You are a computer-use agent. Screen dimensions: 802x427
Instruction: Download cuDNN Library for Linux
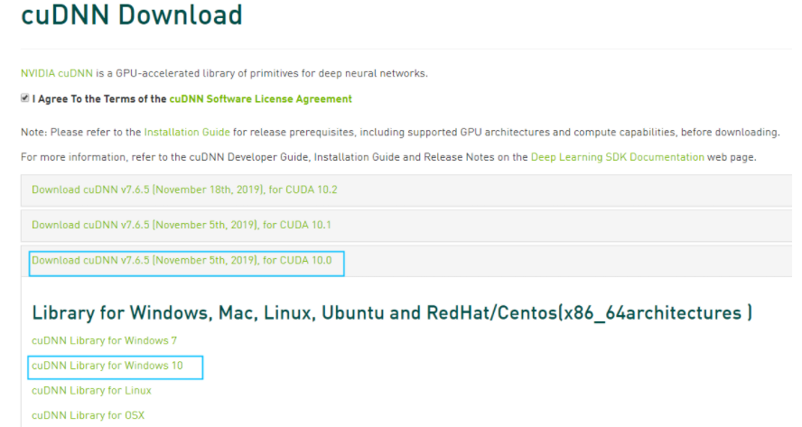91,391
